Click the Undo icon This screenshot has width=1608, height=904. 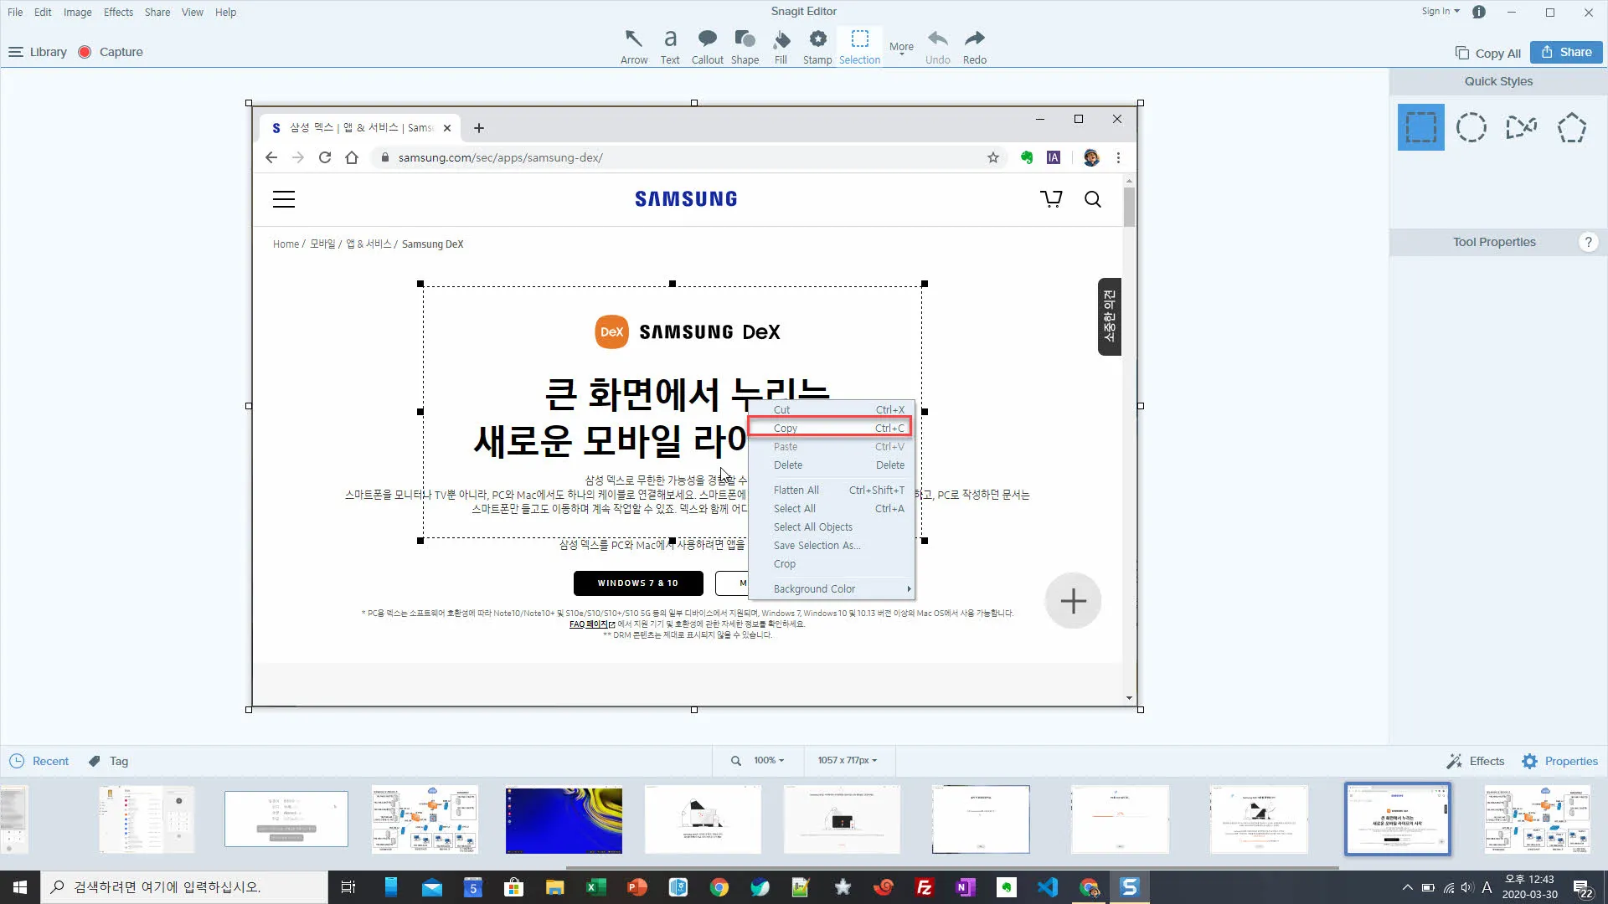tap(937, 44)
